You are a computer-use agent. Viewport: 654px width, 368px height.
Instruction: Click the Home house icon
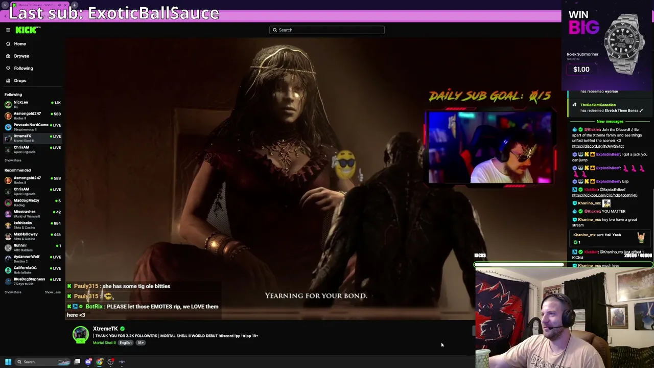coord(8,44)
